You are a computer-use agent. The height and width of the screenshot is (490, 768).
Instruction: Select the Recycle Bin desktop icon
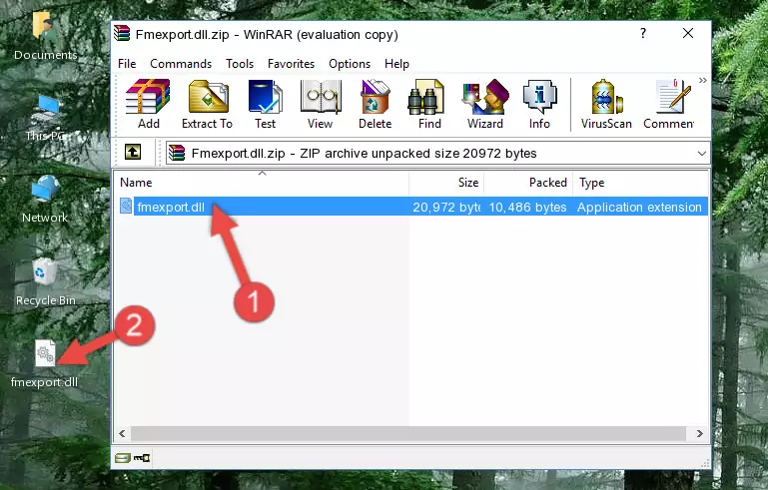tap(45, 282)
